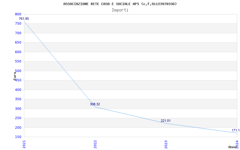Viewport: 240px width, 150px height.
Task: Click the 2024 x-axis label
Action: click(x=237, y=144)
